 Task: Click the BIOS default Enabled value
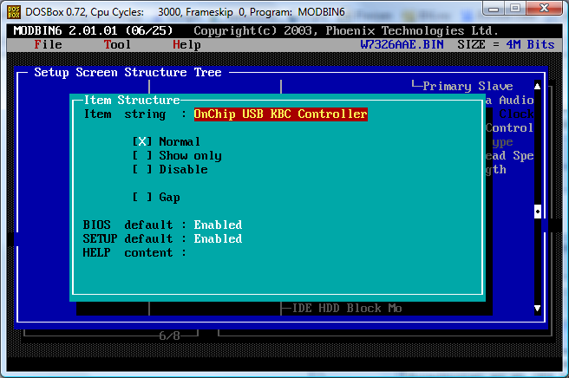218,225
